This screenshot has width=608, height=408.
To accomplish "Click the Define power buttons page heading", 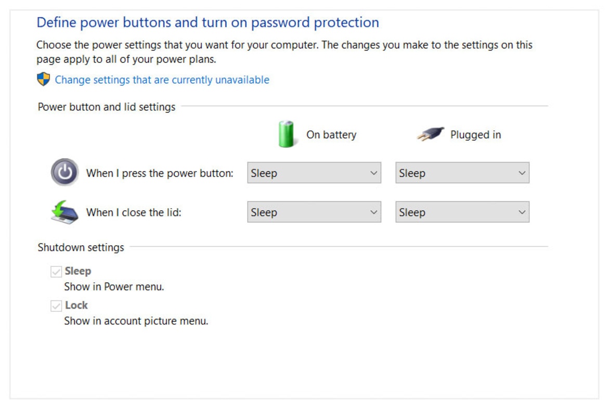I will [x=208, y=22].
